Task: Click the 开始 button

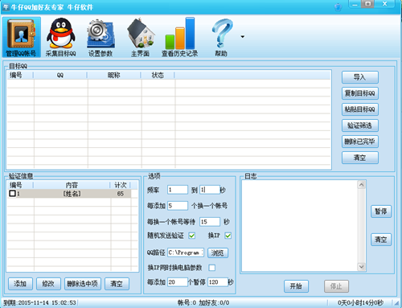Action: click(x=296, y=286)
